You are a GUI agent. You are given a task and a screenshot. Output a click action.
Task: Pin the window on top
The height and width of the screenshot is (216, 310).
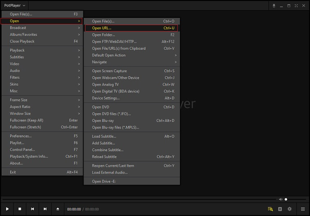pyautogui.click(x=274, y=6)
